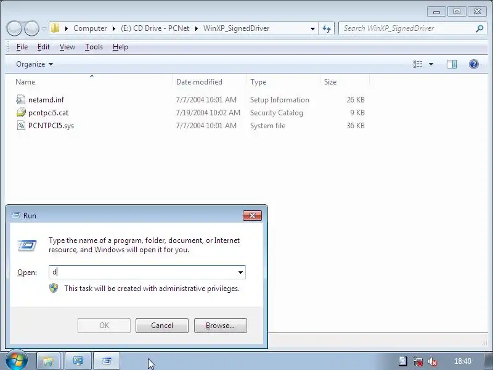Viewport: 493px width, 370px height.
Task: Click the Search WinXP_SignedDriver box
Action: point(407,28)
